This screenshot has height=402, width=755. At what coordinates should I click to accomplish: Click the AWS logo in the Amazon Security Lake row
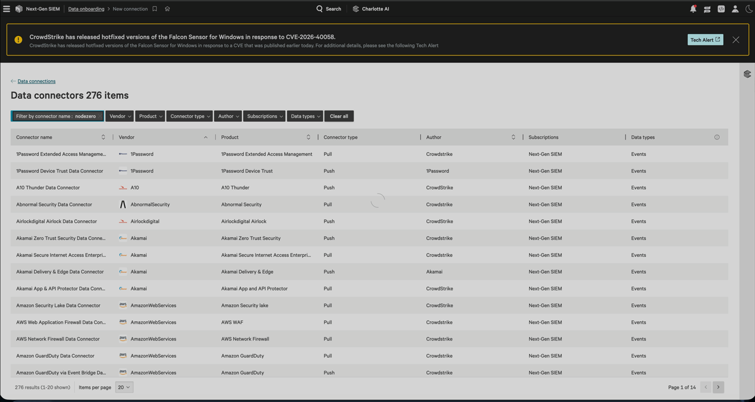tap(123, 305)
